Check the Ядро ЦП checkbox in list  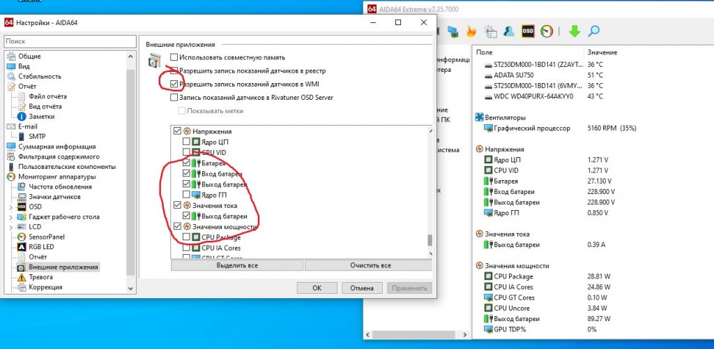pyautogui.click(x=186, y=142)
